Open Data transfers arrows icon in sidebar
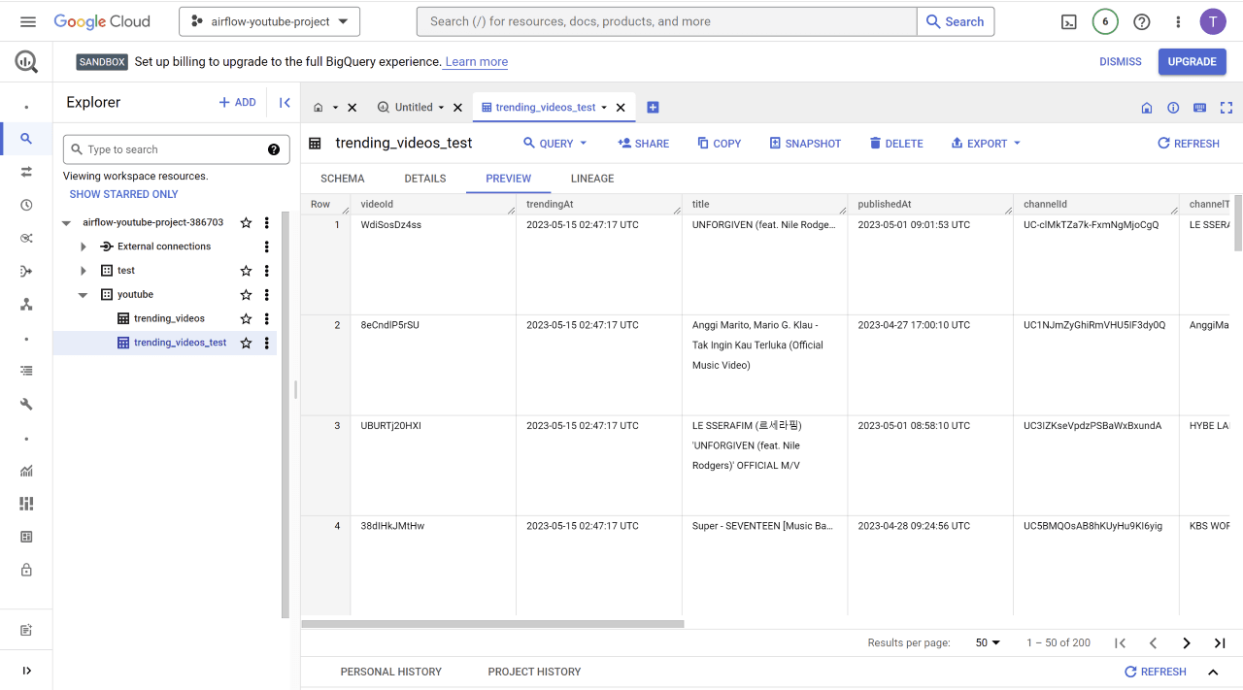Viewport: 1243px width, 690px height. pyautogui.click(x=26, y=172)
